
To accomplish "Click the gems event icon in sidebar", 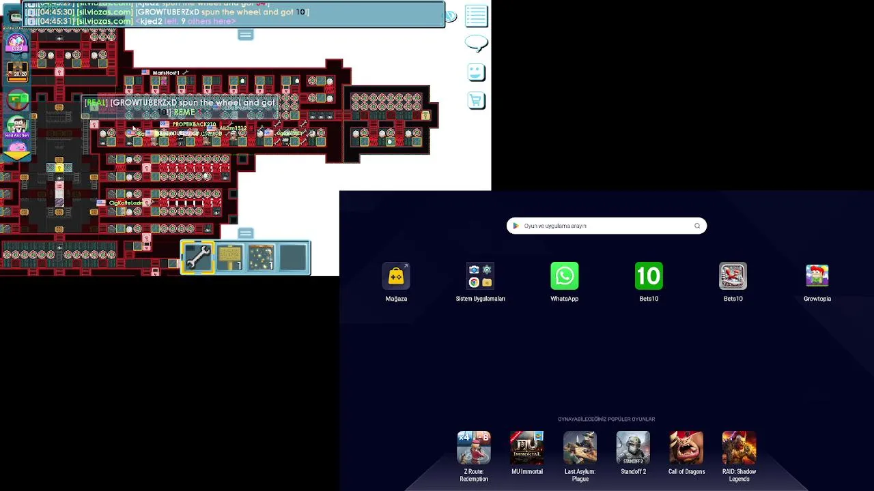I will [x=17, y=44].
